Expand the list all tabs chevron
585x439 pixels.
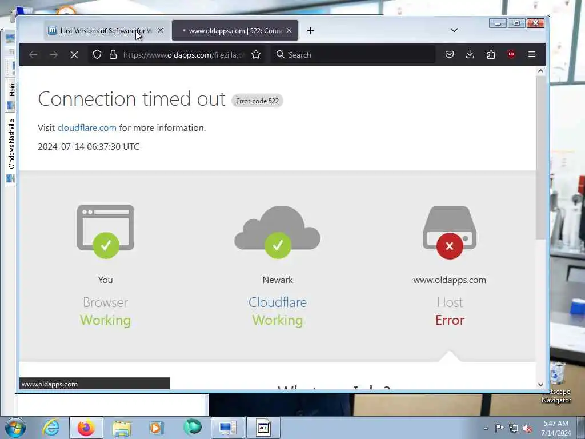tap(454, 30)
